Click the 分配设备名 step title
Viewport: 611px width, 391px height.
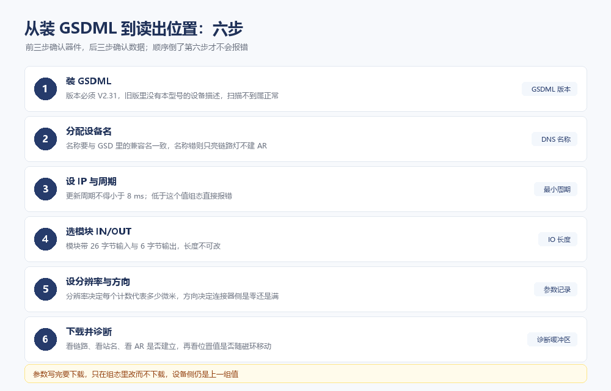point(89,131)
